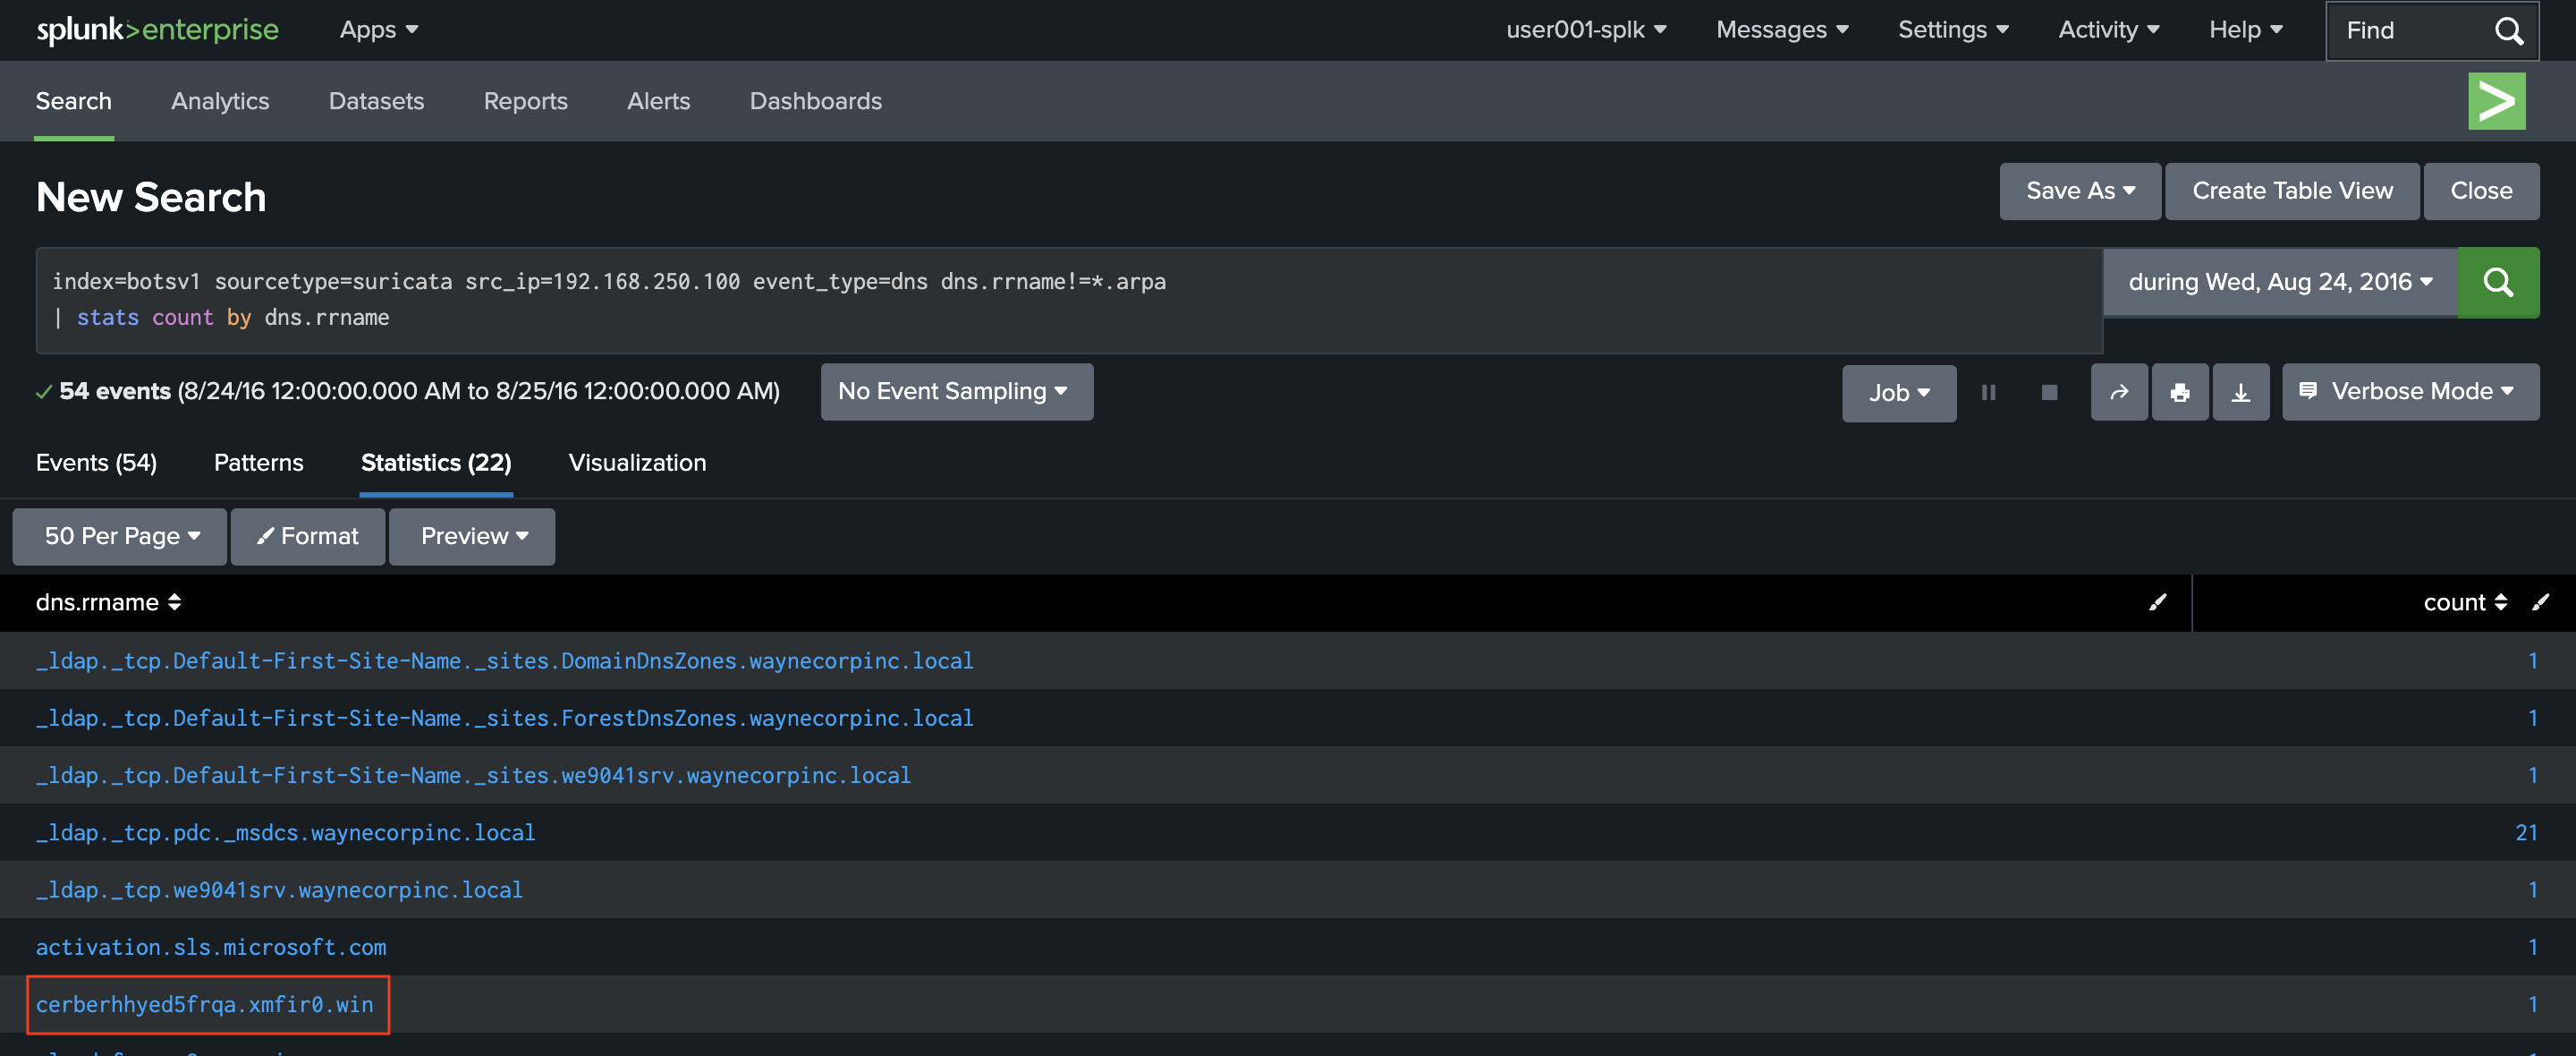
Task: Sort by dns.rrname column
Action: click(x=108, y=602)
